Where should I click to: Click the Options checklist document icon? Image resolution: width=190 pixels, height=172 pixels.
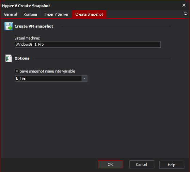tap(9, 58)
